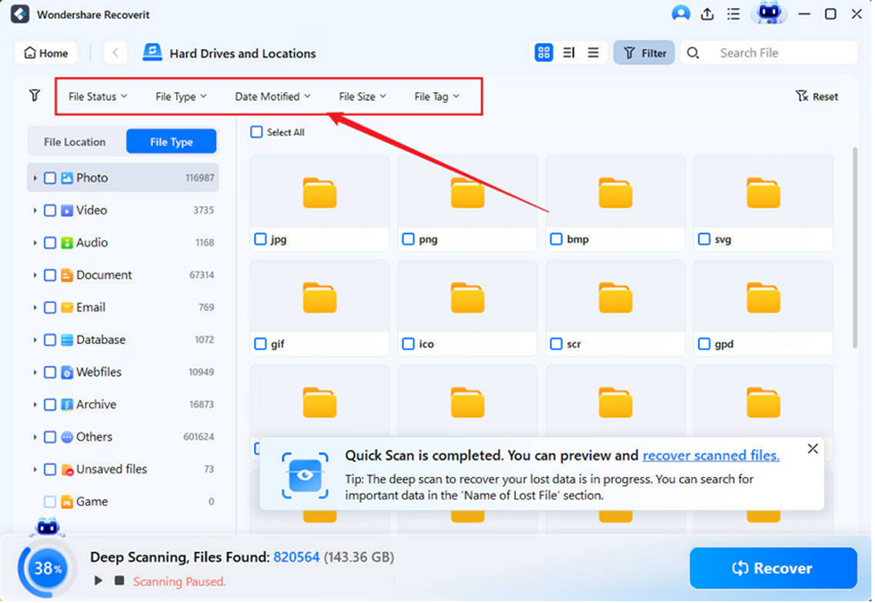875x603 pixels.
Task: Click the vertical scrollbar of file grid
Action: coord(857,248)
